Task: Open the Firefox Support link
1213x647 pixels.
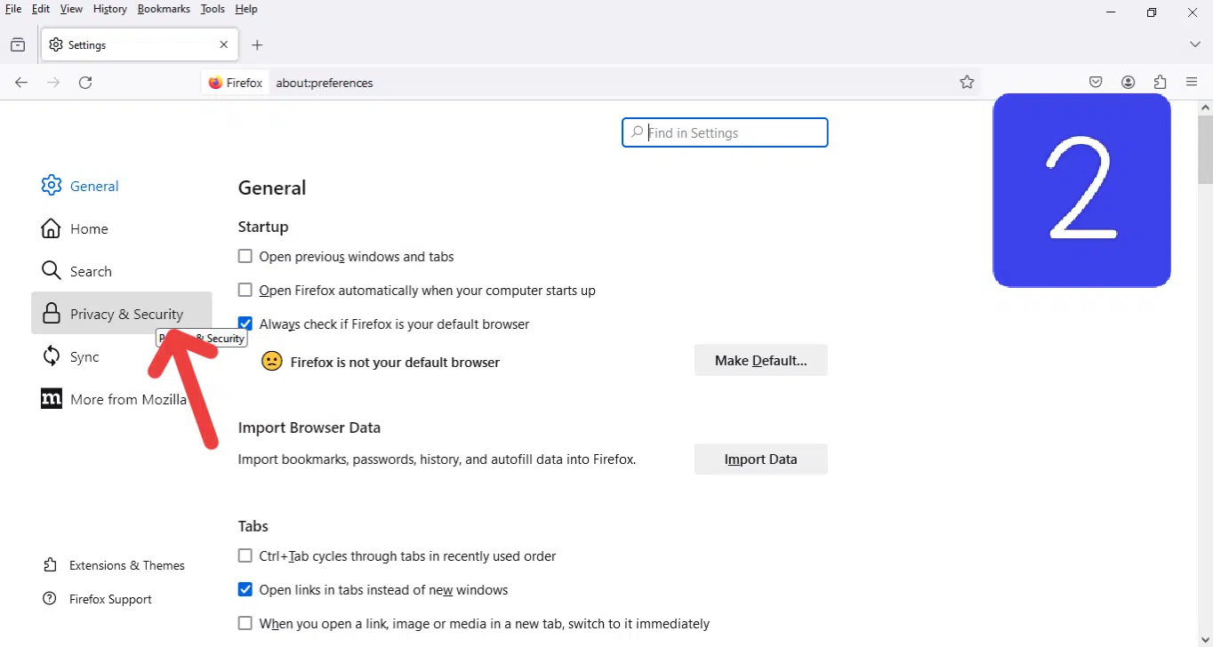Action: pos(110,599)
